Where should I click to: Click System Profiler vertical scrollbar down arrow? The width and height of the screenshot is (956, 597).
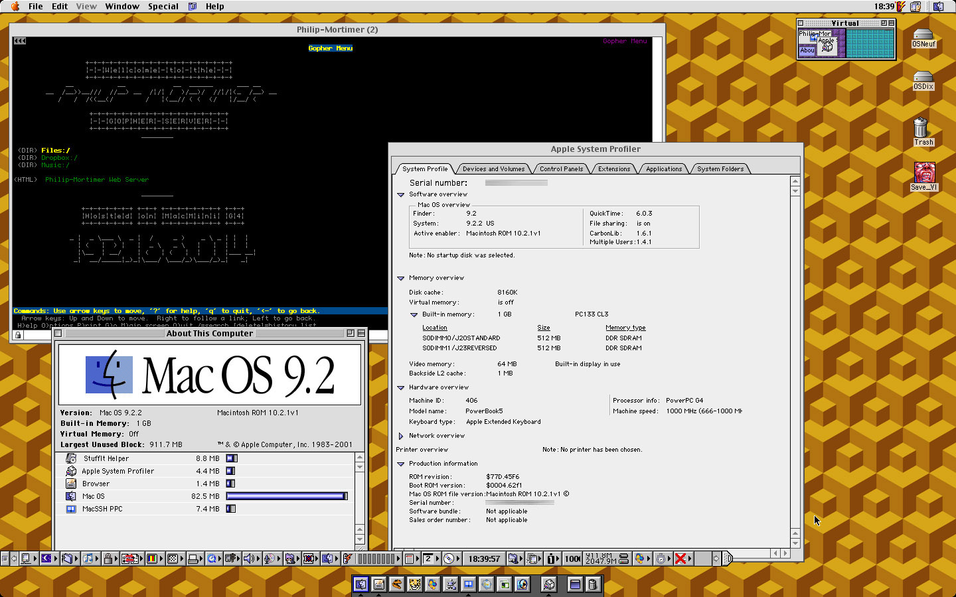(x=795, y=543)
